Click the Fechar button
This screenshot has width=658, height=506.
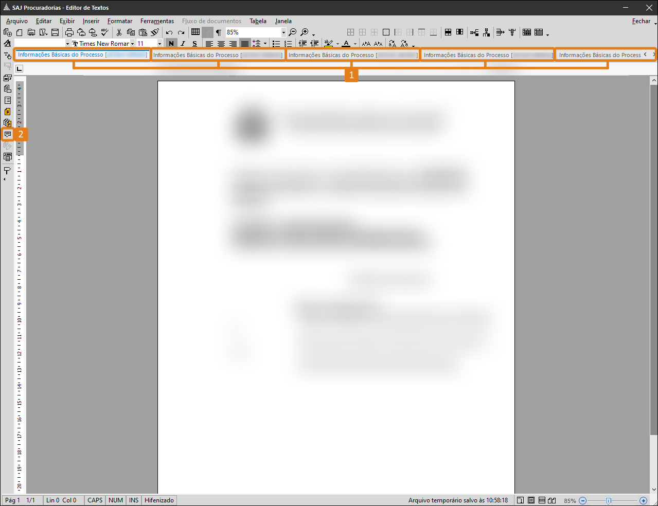[x=641, y=21]
